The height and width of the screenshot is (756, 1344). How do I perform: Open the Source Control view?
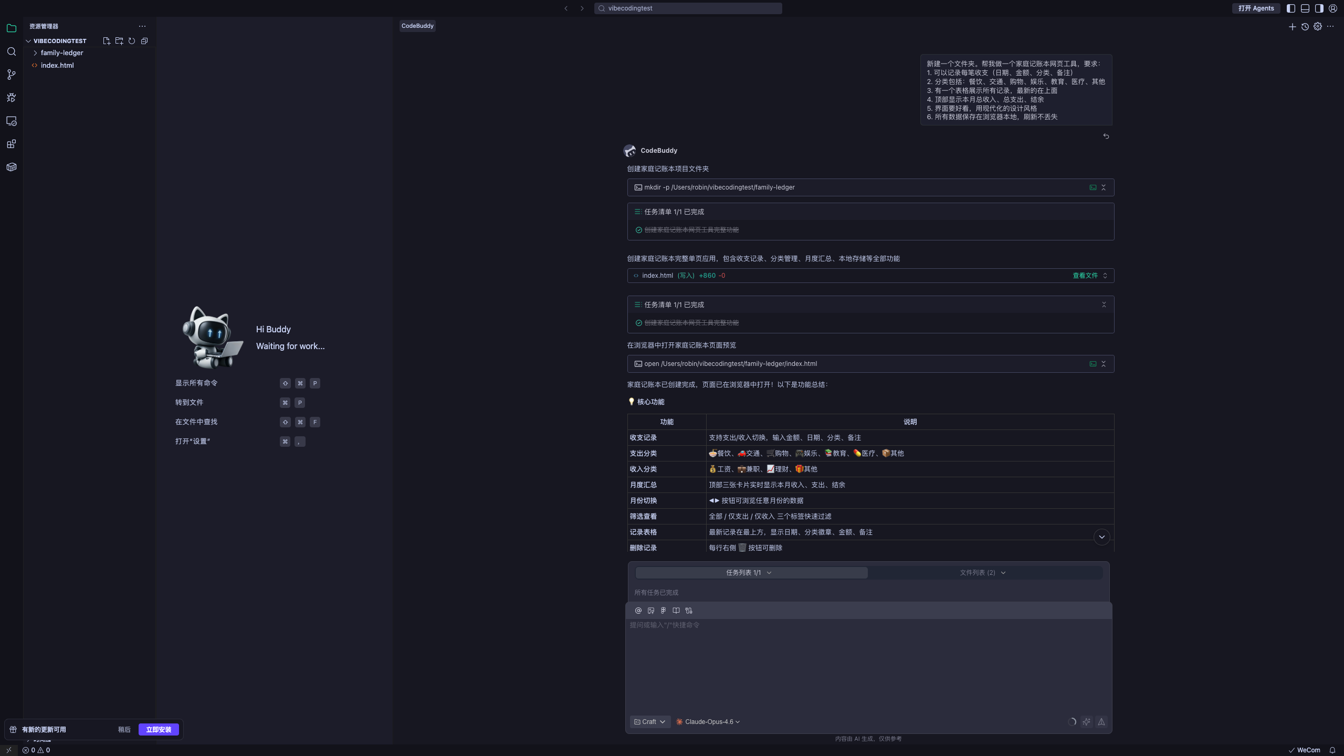click(x=12, y=75)
